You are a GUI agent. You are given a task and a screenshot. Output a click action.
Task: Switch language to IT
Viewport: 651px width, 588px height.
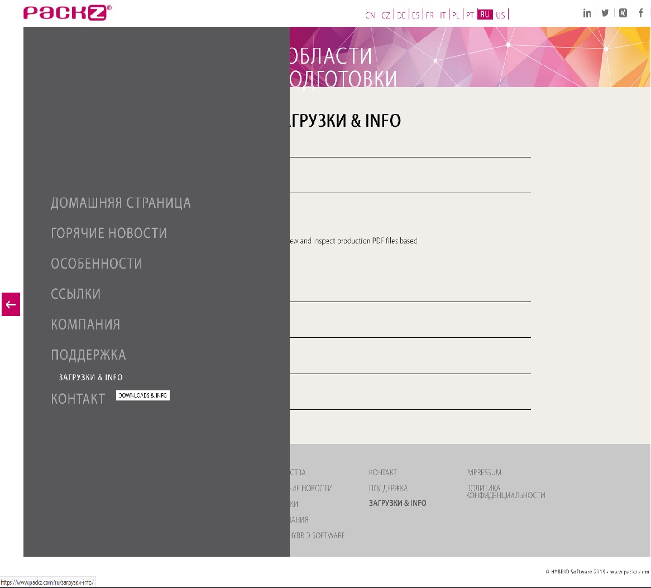pyautogui.click(x=443, y=16)
